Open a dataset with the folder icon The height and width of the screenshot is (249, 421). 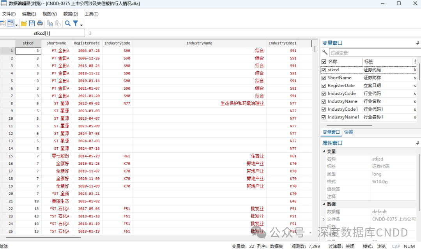[x=24, y=23]
